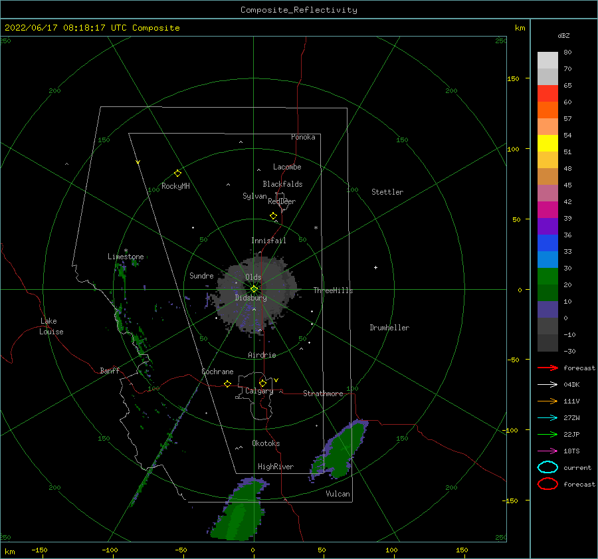Select the magenta 42 dBZ color swatch
This screenshot has height=559, width=598.
pyautogui.click(x=548, y=209)
